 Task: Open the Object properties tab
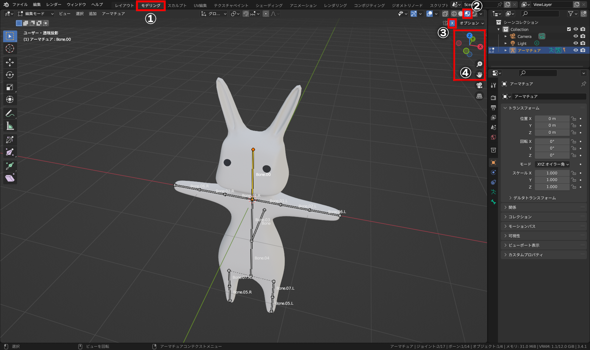[x=493, y=163]
